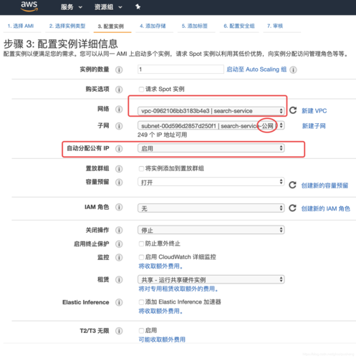The image size is (356, 358).
Task: Show info for 自动分配公有 IP
Action: 119,149
